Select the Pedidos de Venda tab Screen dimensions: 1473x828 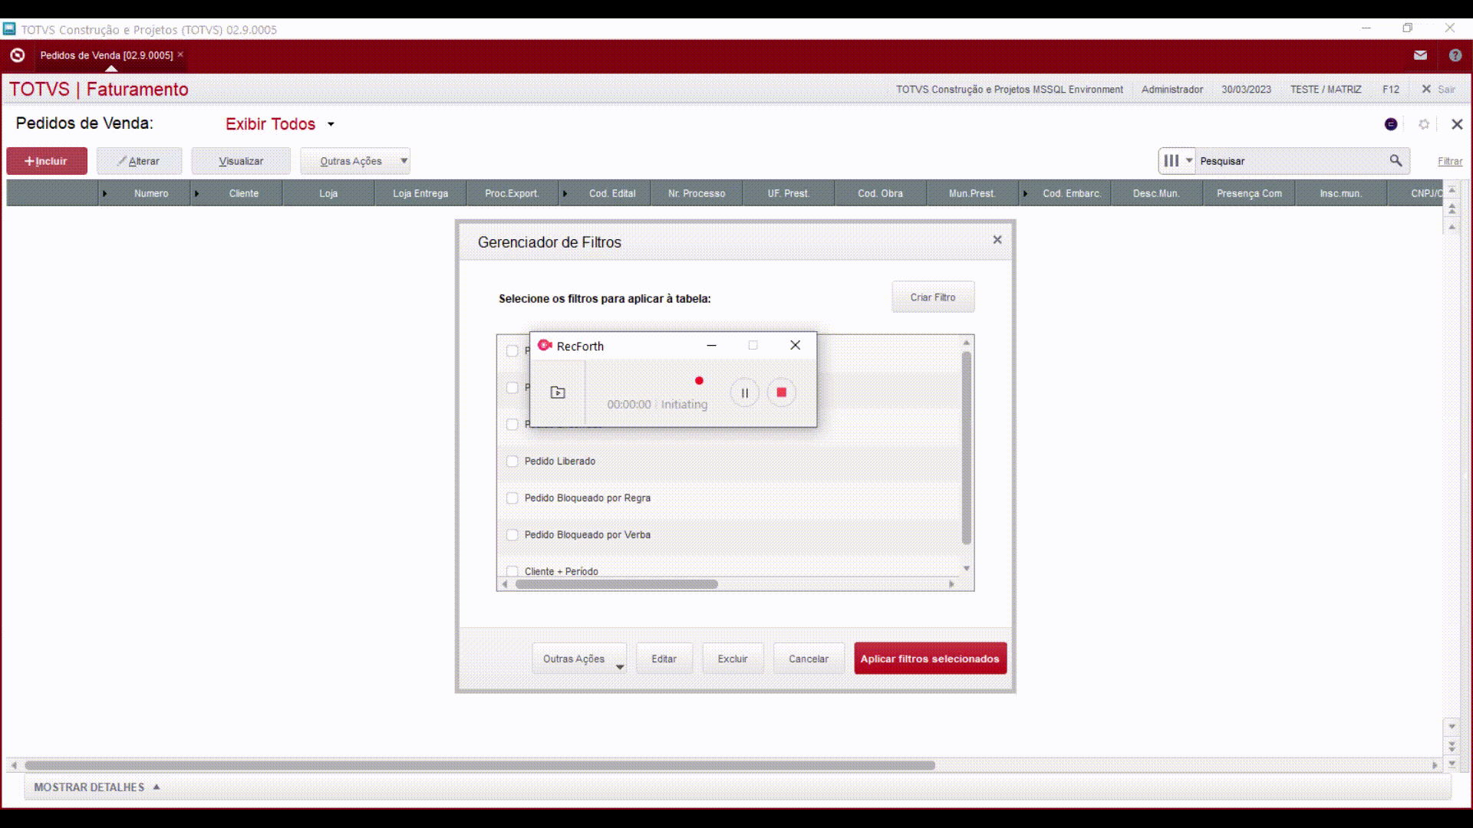[x=106, y=55]
